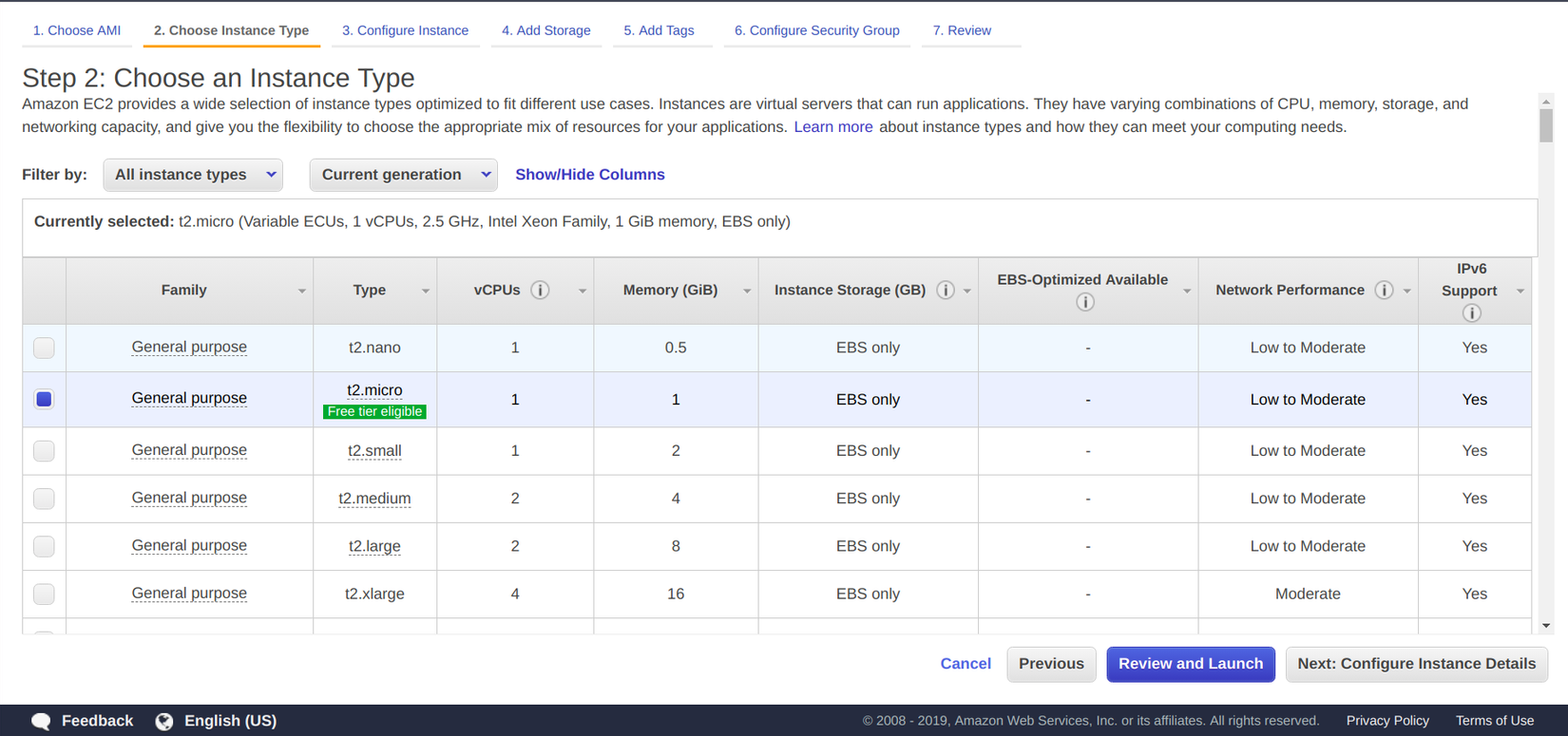Open the 6. Configure Security Group tab
Viewport: 1568px width, 736px height.
point(817,30)
